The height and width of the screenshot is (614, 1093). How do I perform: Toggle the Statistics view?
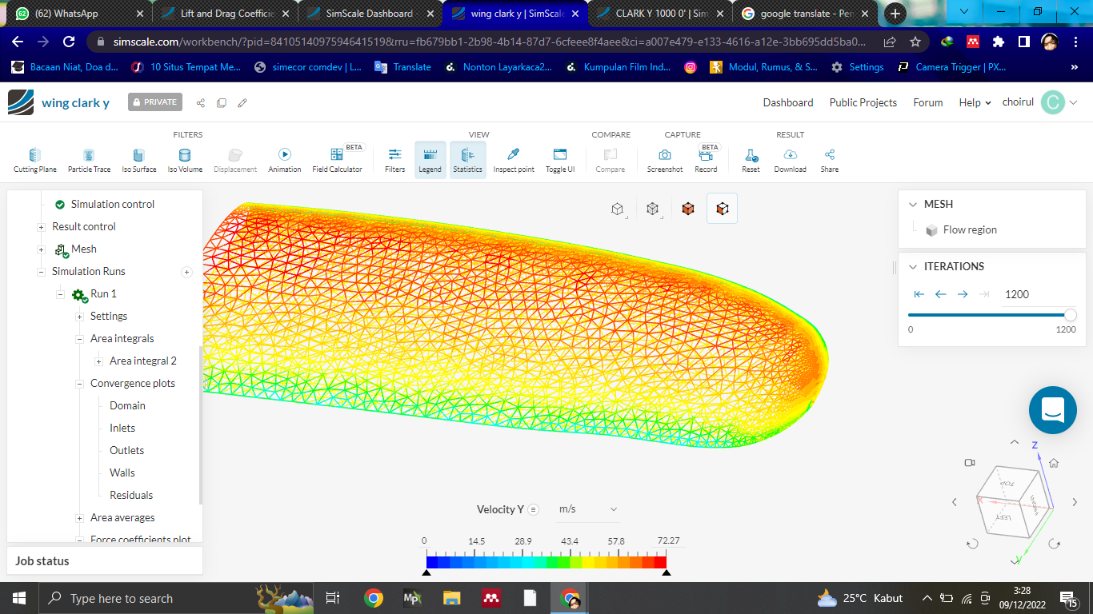(x=467, y=160)
